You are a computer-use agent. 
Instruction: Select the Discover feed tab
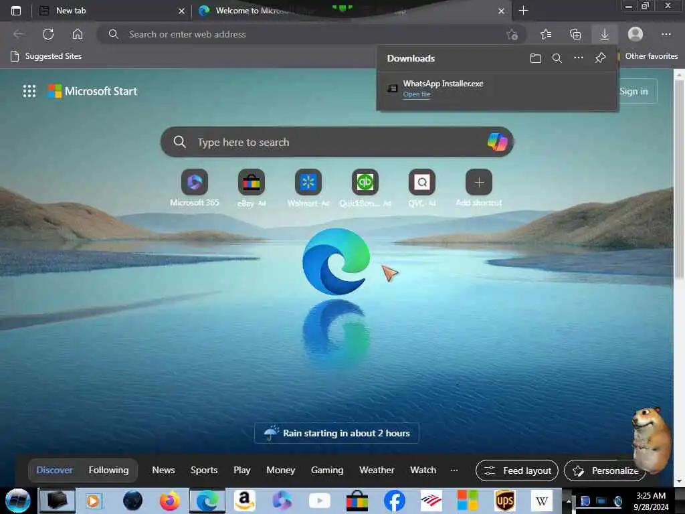pyautogui.click(x=55, y=470)
